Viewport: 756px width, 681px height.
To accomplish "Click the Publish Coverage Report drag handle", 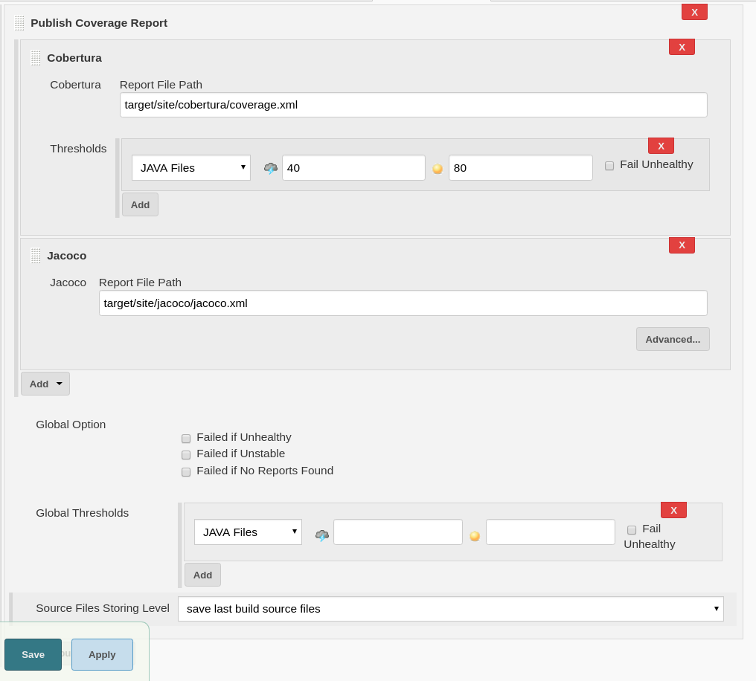I will [19, 23].
